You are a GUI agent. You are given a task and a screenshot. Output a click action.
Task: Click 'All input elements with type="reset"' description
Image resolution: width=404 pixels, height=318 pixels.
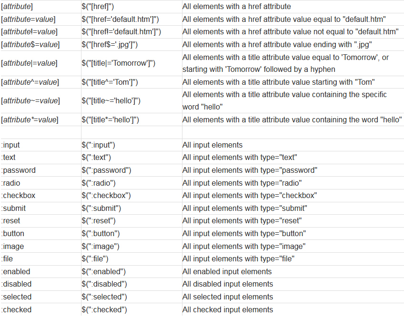click(242, 221)
